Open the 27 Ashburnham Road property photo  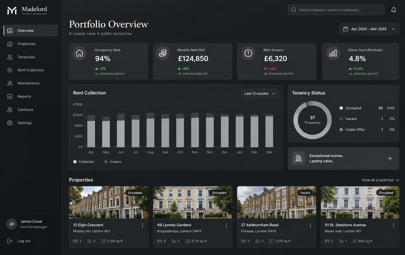pos(276,202)
